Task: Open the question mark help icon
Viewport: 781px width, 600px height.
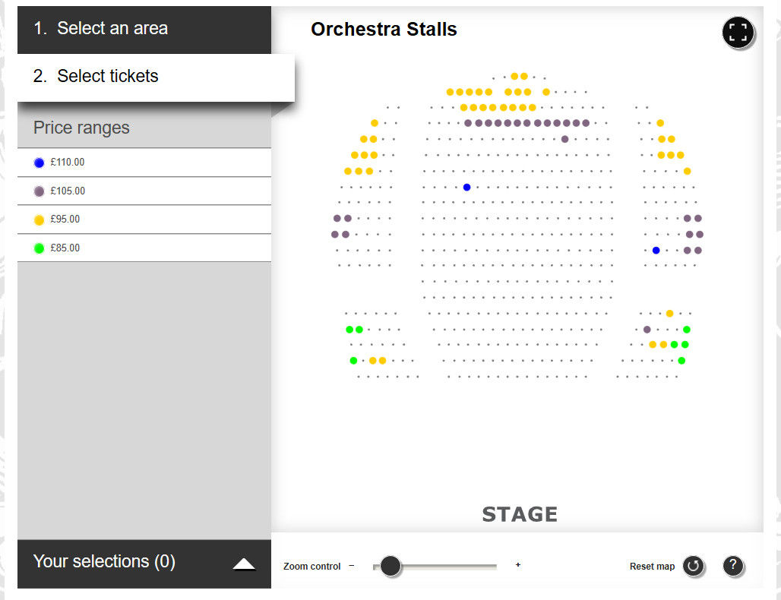Action: pos(732,565)
